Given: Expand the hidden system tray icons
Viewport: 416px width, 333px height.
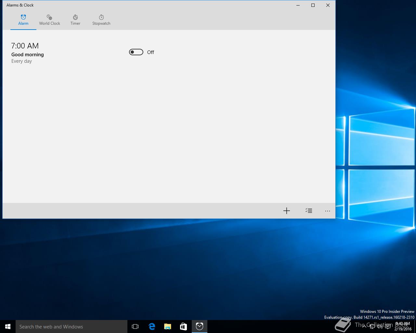Looking at the screenshot, I should pyautogui.click(x=364, y=326).
